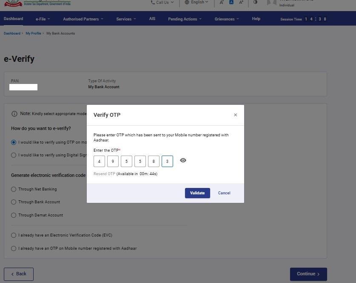Viewport: 356px width, 283px height.
Task: Open the Call Us dropdown
Action: [x=162, y=3]
